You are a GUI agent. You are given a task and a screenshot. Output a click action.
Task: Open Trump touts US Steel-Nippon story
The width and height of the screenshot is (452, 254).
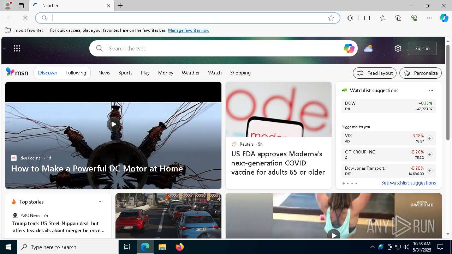tap(58, 227)
